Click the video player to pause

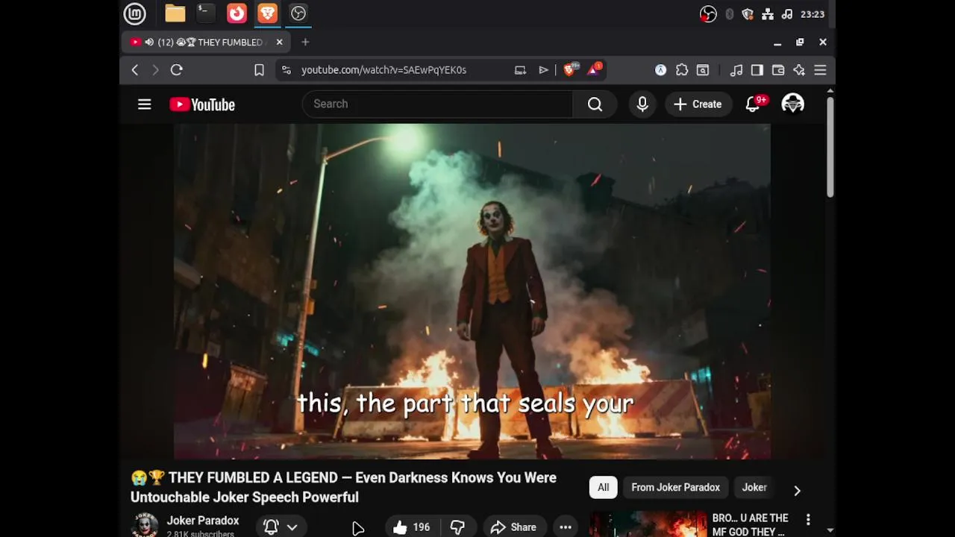(472, 292)
